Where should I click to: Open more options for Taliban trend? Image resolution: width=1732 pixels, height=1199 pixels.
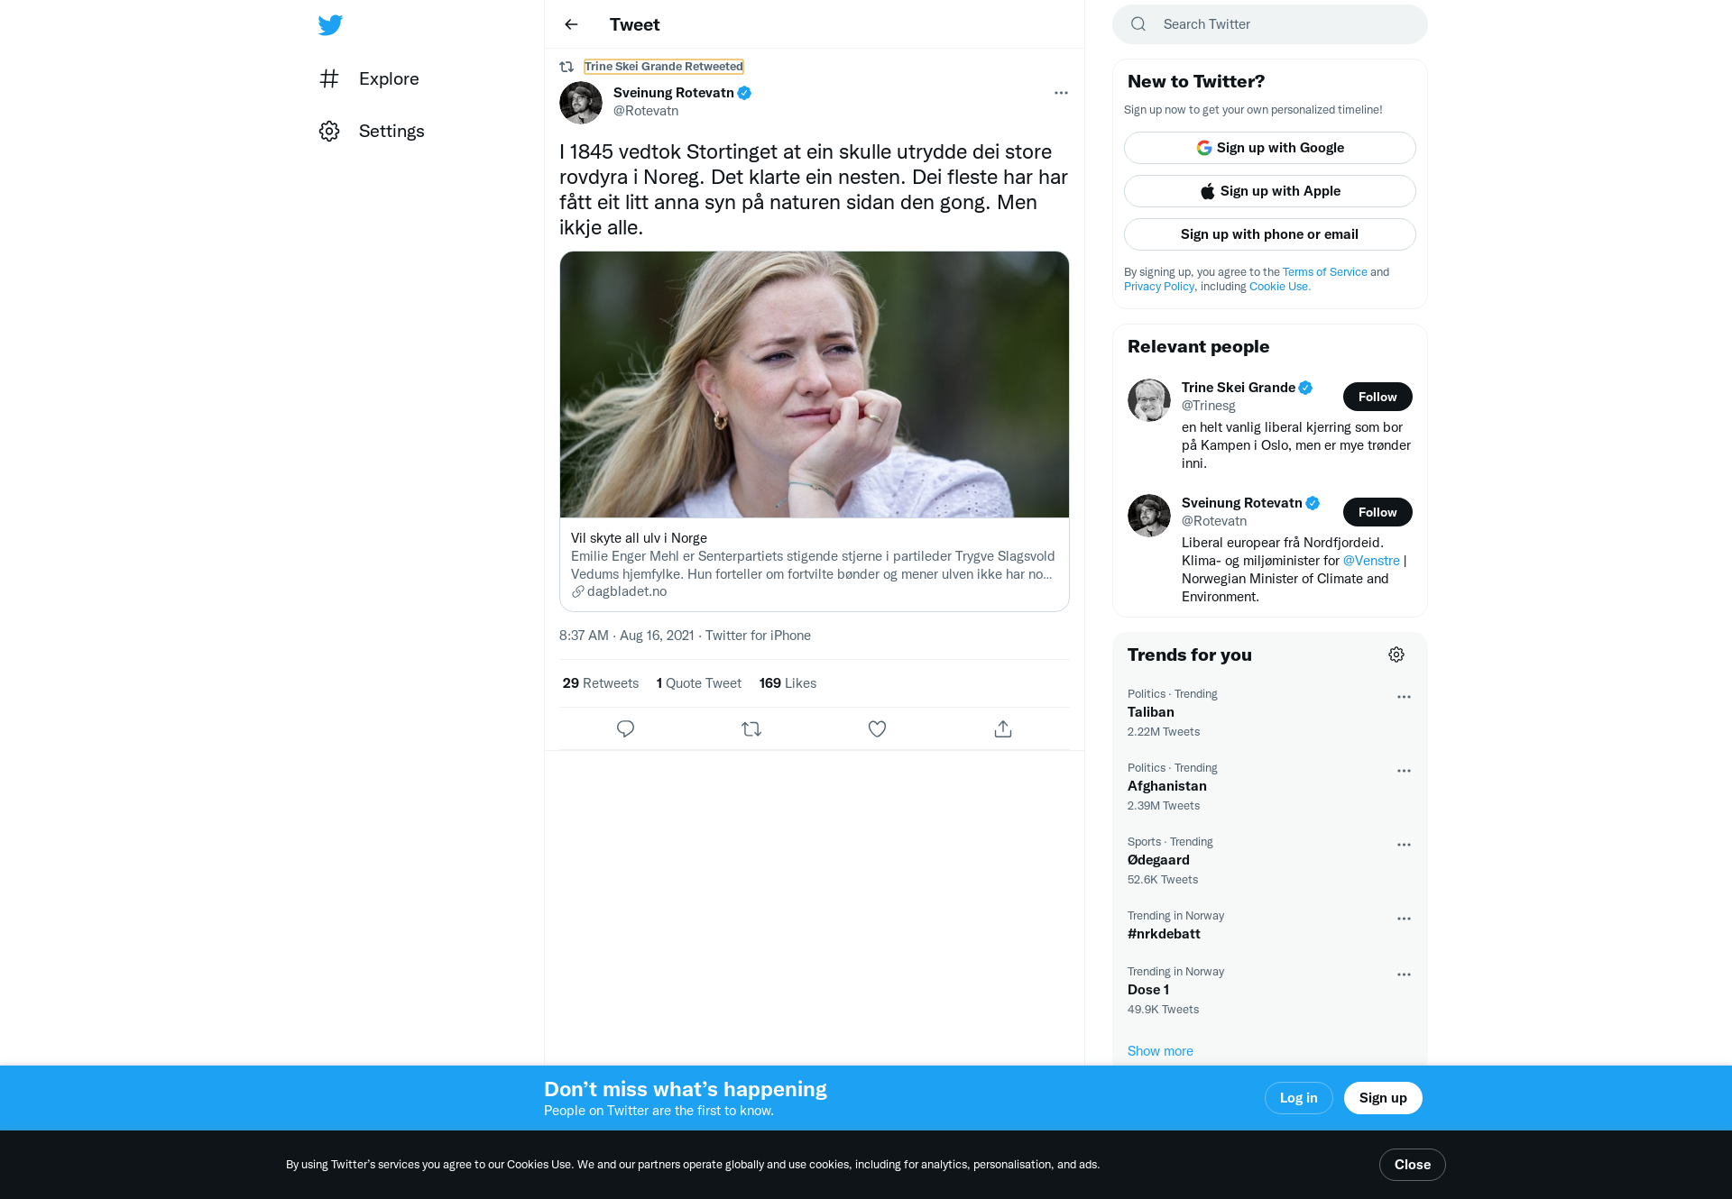(x=1404, y=697)
